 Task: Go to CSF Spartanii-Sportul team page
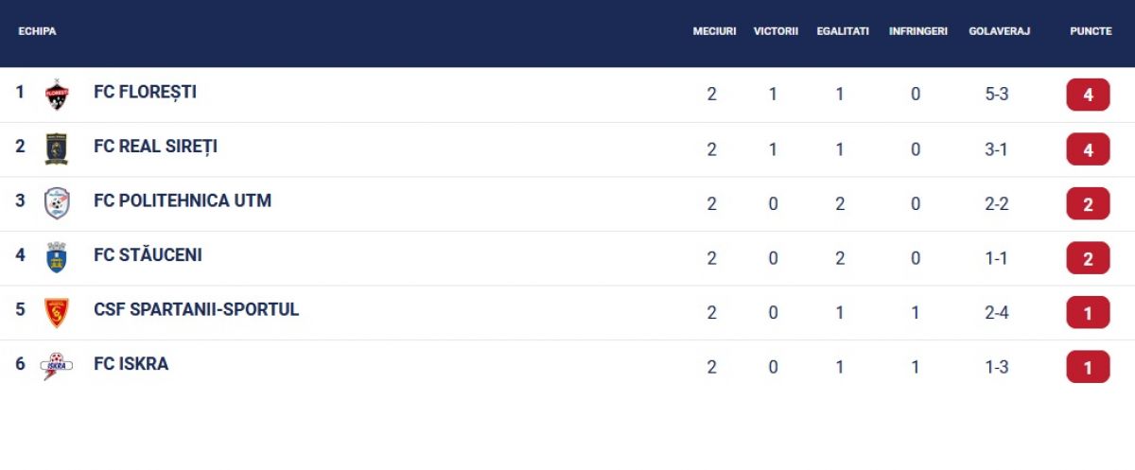tap(196, 309)
